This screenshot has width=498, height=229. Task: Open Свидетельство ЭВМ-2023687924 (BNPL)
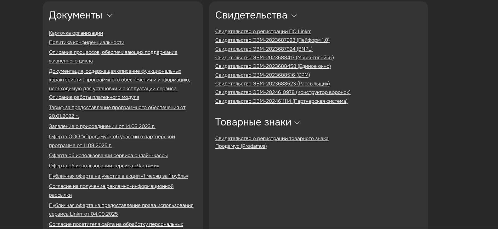264,49
